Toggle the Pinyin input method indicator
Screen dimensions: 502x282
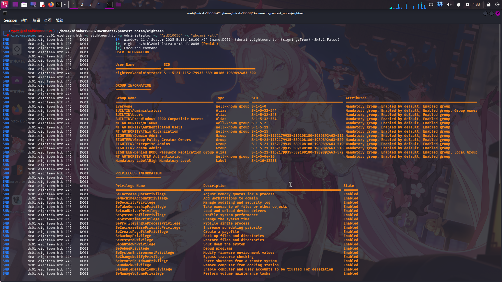pos(440,4)
